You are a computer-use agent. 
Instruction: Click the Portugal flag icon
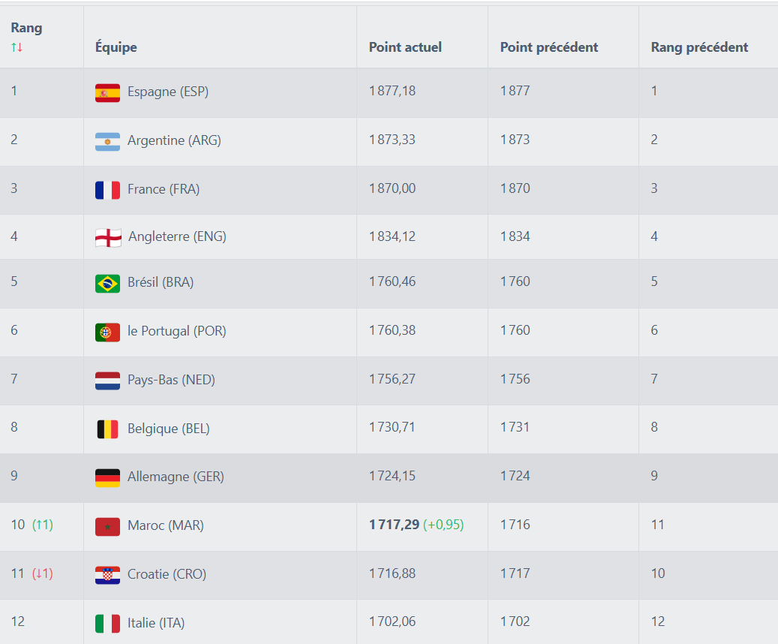(x=106, y=330)
